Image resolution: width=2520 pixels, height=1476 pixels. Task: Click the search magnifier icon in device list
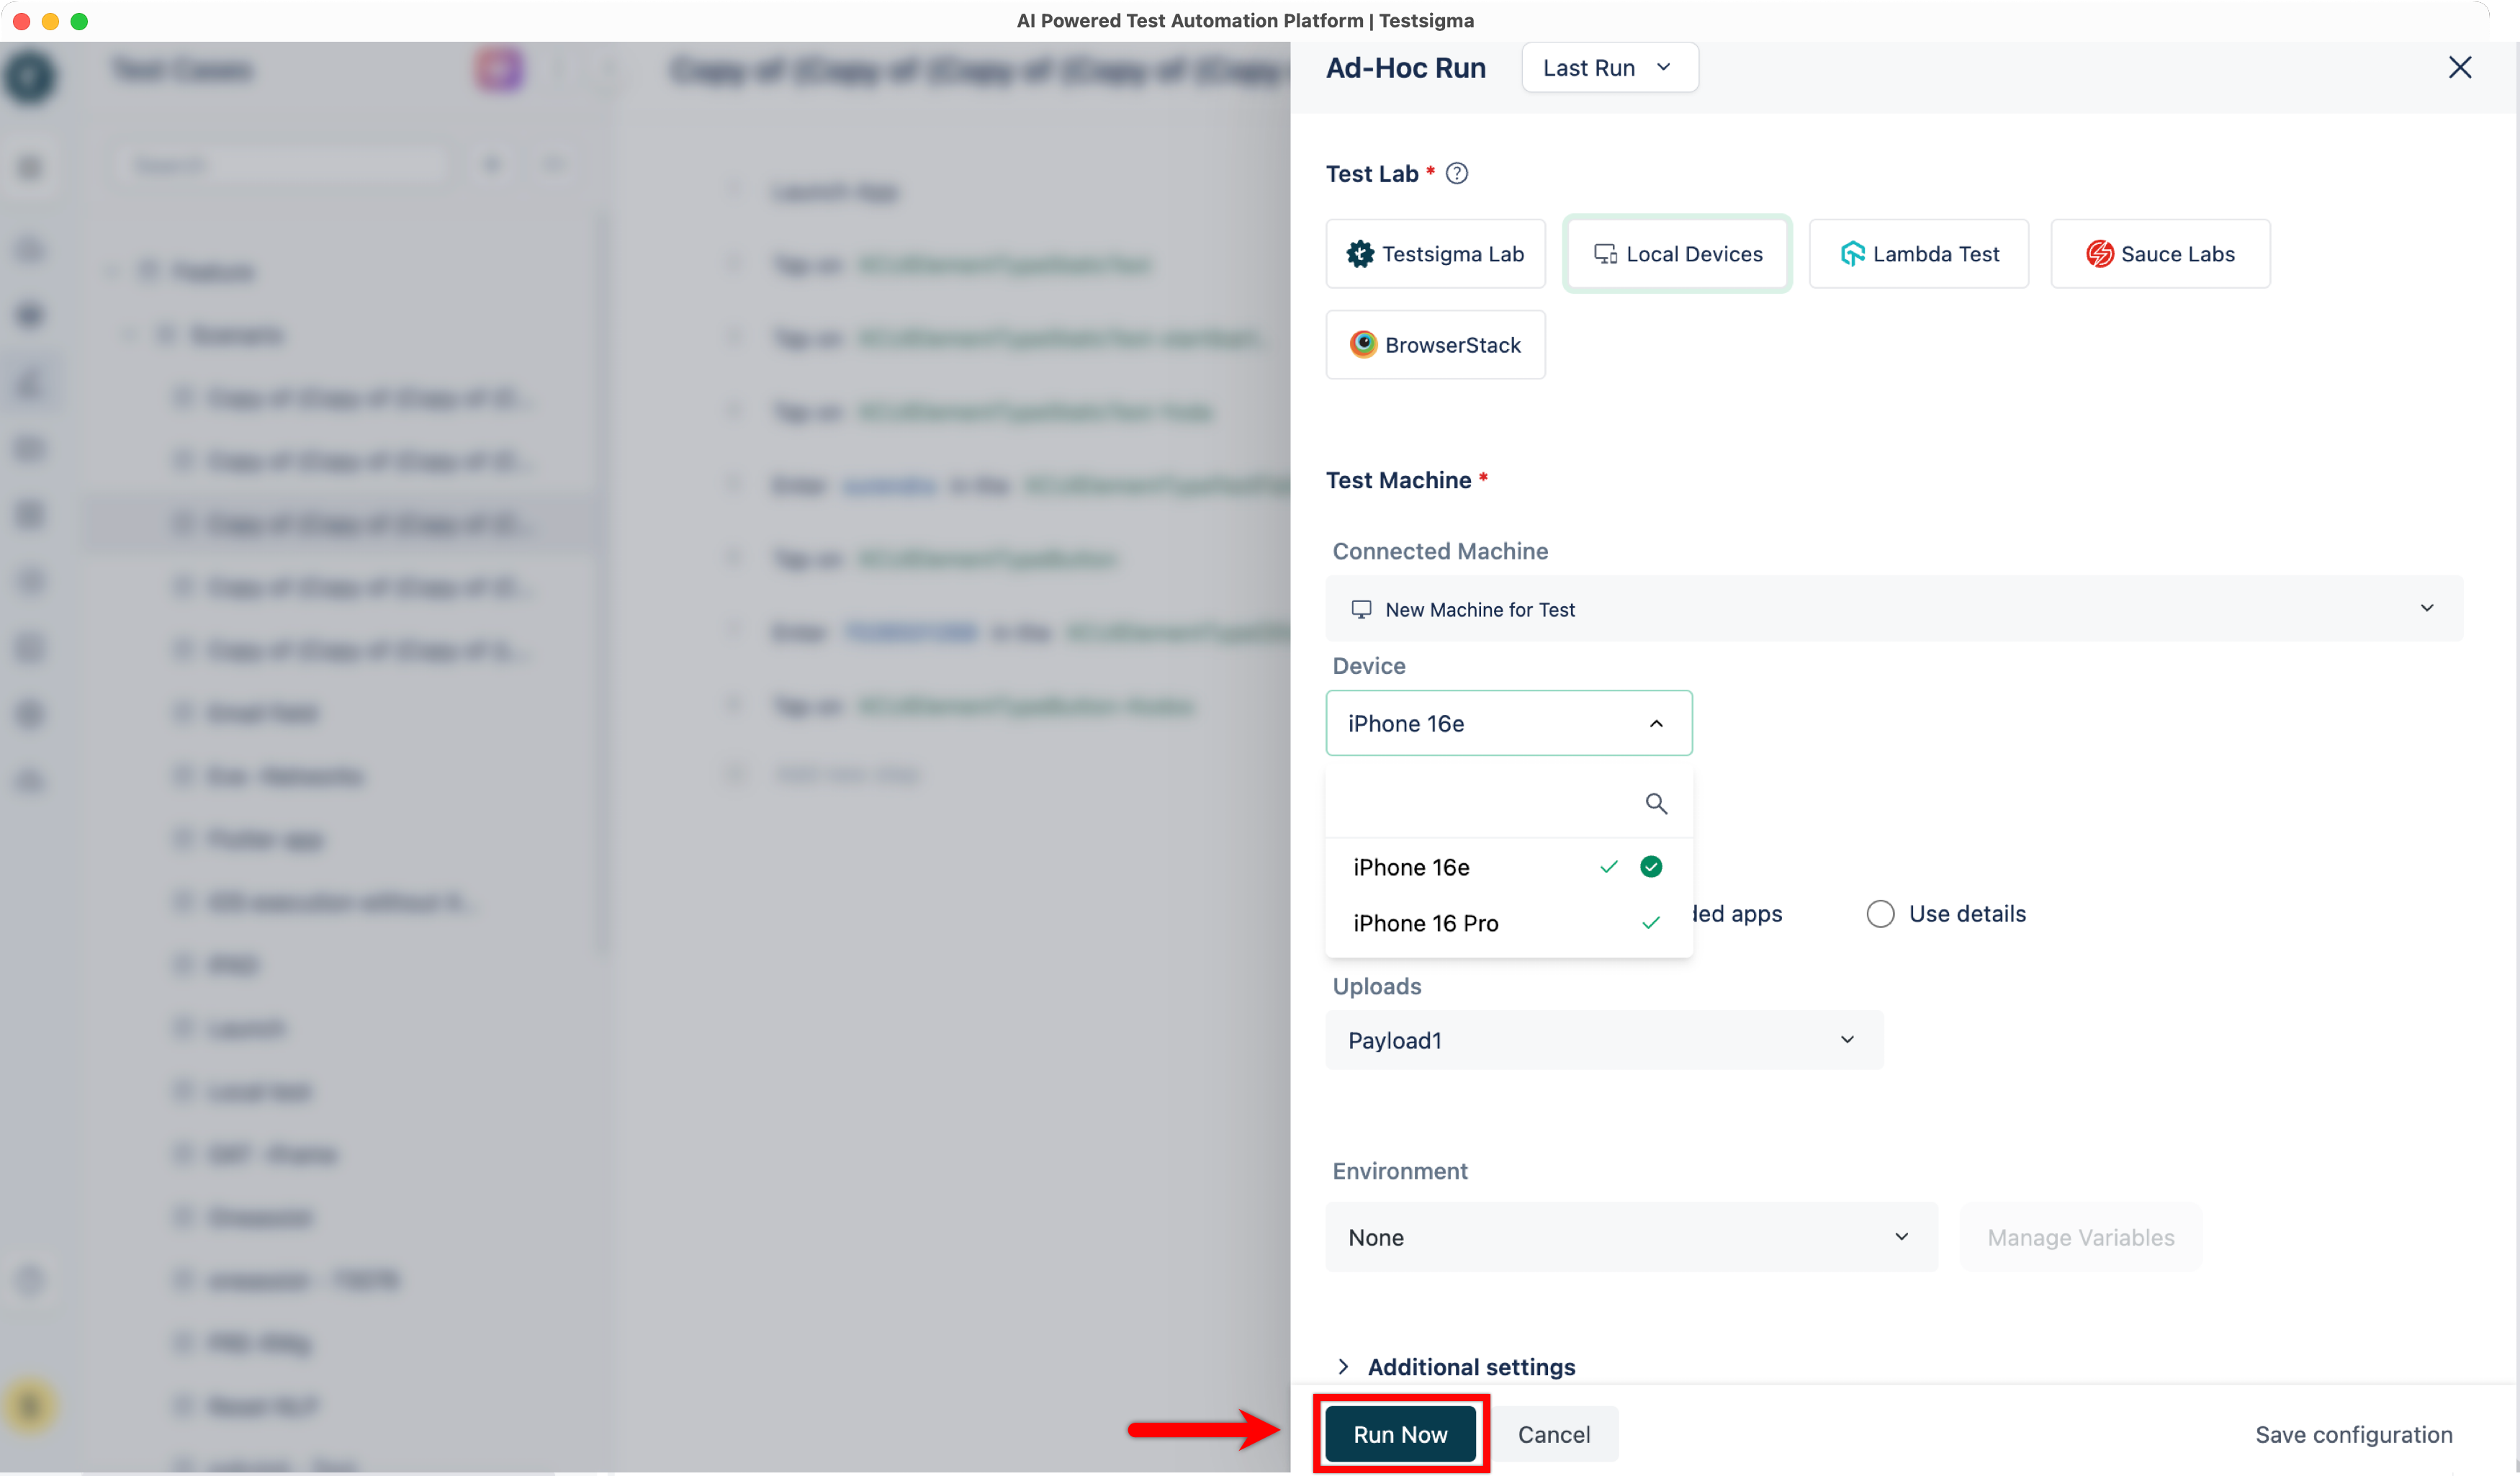point(1656,803)
